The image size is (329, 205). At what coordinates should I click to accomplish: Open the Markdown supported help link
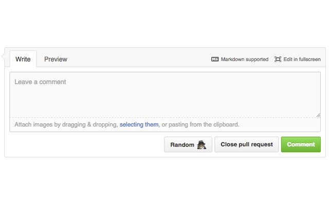245,59
